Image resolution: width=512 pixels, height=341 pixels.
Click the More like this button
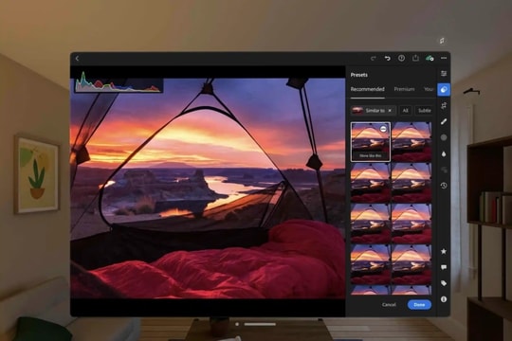(x=371, y=155)
